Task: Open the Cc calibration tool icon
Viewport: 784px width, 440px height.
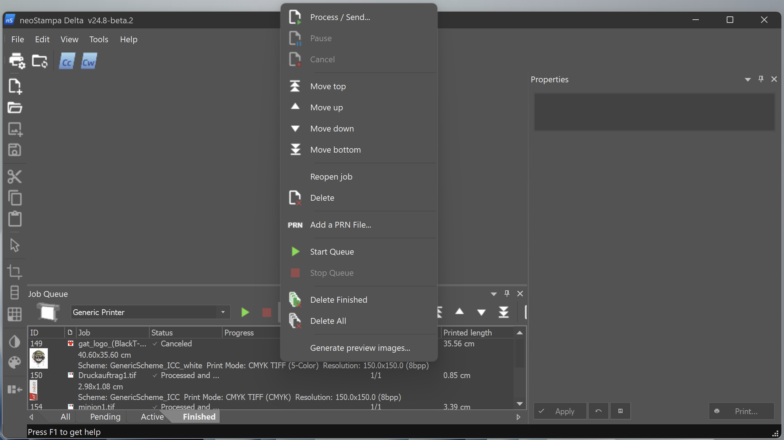Action: coord(67,61)
